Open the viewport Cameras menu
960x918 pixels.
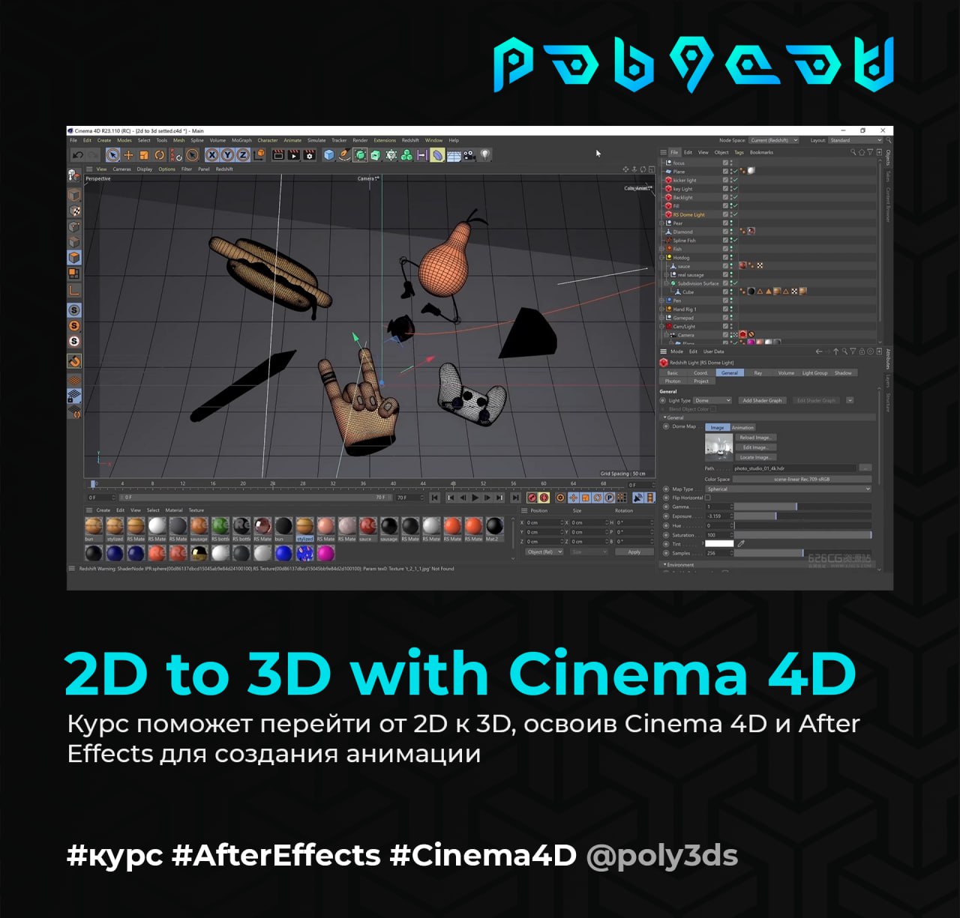pyautogui.click(x=121, y=169)
